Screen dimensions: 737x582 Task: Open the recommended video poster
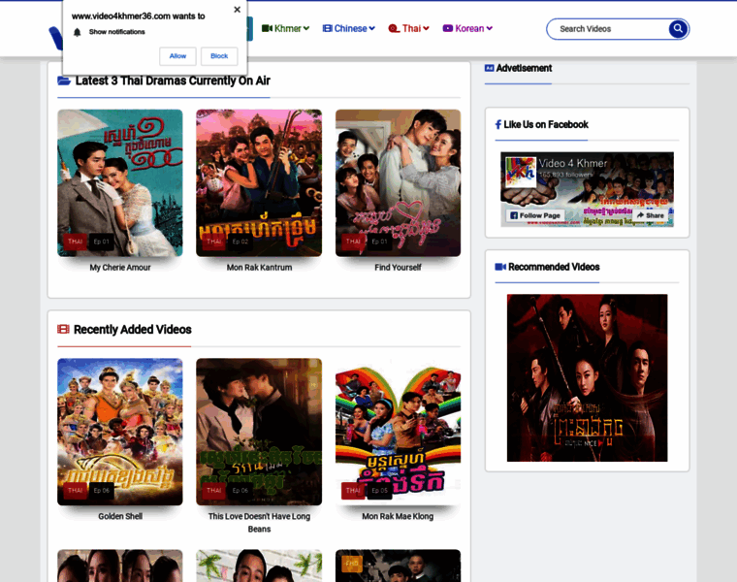[x=587, y=378]
